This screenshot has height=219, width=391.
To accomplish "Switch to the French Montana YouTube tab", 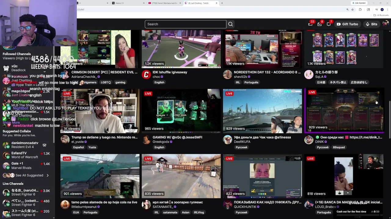I will (164, 3).
